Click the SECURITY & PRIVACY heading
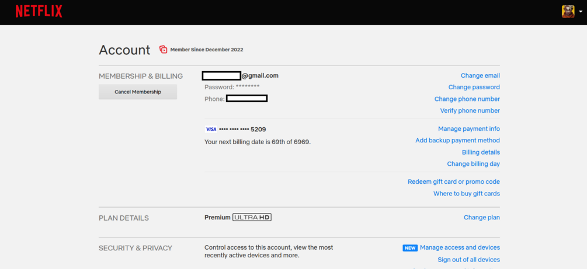Viewport: 587px width, 269px height. click(136, 248)
